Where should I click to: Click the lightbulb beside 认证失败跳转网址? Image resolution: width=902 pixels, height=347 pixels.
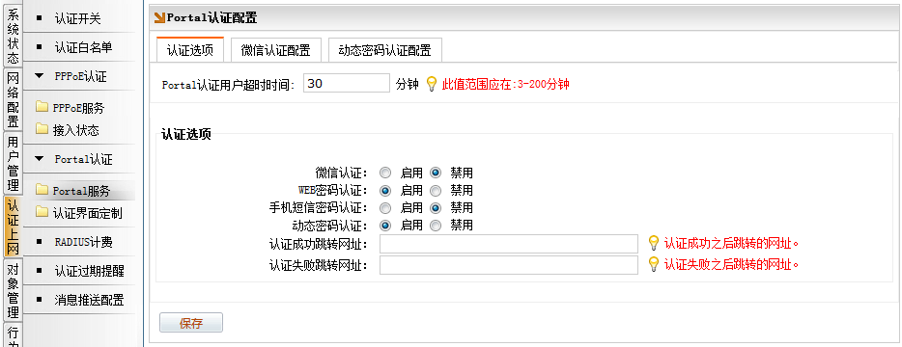(x=654, y=264)
